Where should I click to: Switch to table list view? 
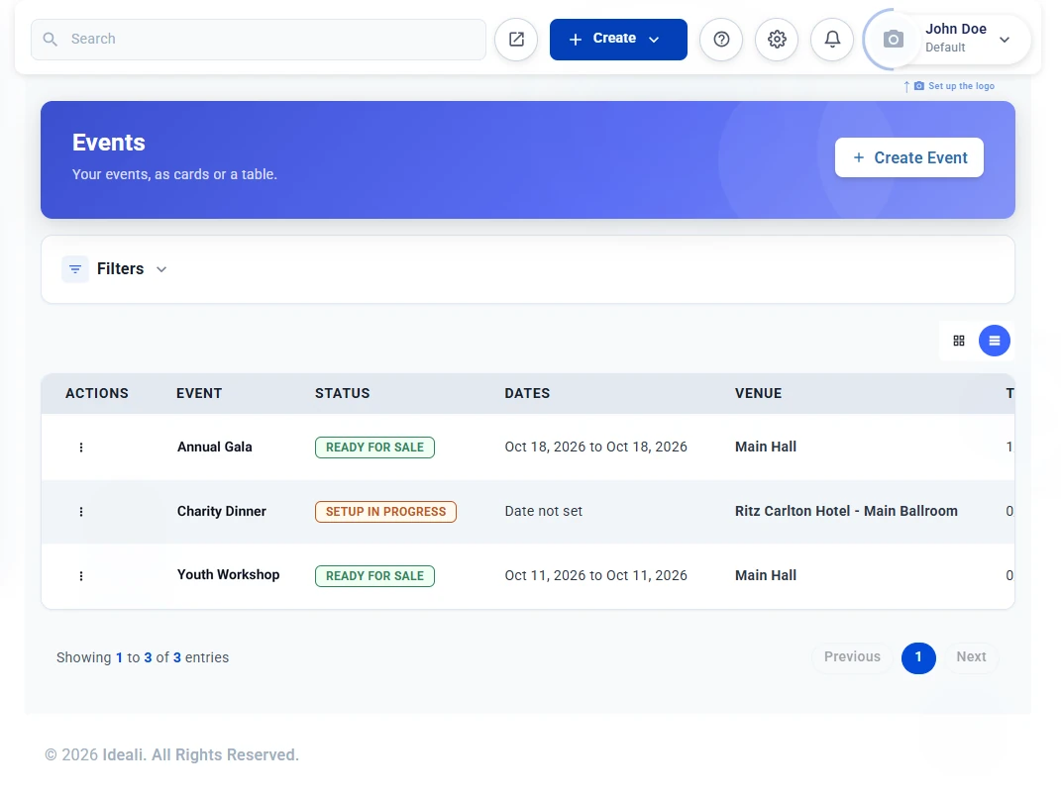(x=994, y=341)
